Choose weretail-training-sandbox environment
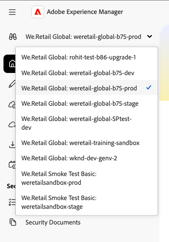Image resolution: width=169 pixels, height=242 pixels. pos(86,143)
